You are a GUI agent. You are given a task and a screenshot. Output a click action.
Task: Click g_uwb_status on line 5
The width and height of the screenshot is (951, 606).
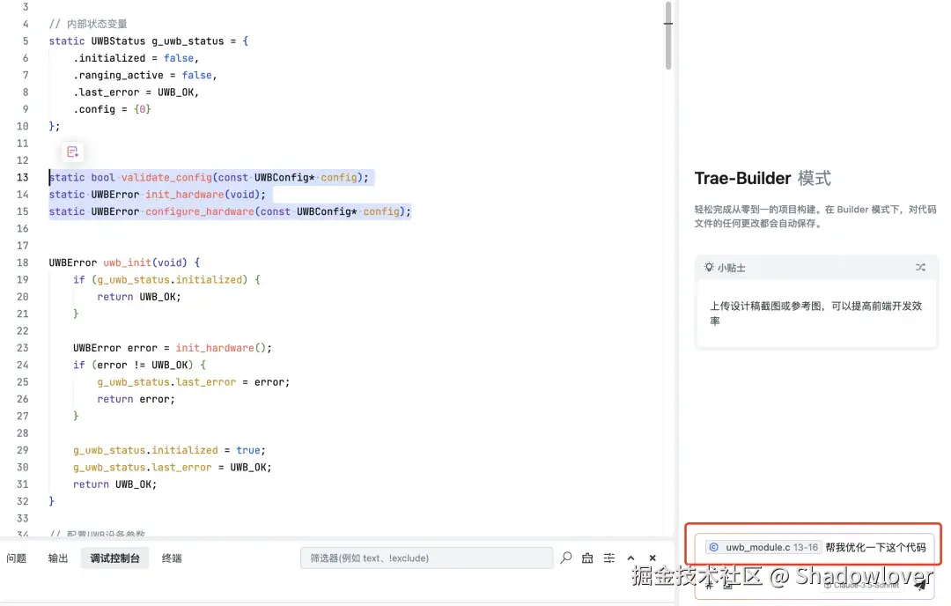(188, 41)
